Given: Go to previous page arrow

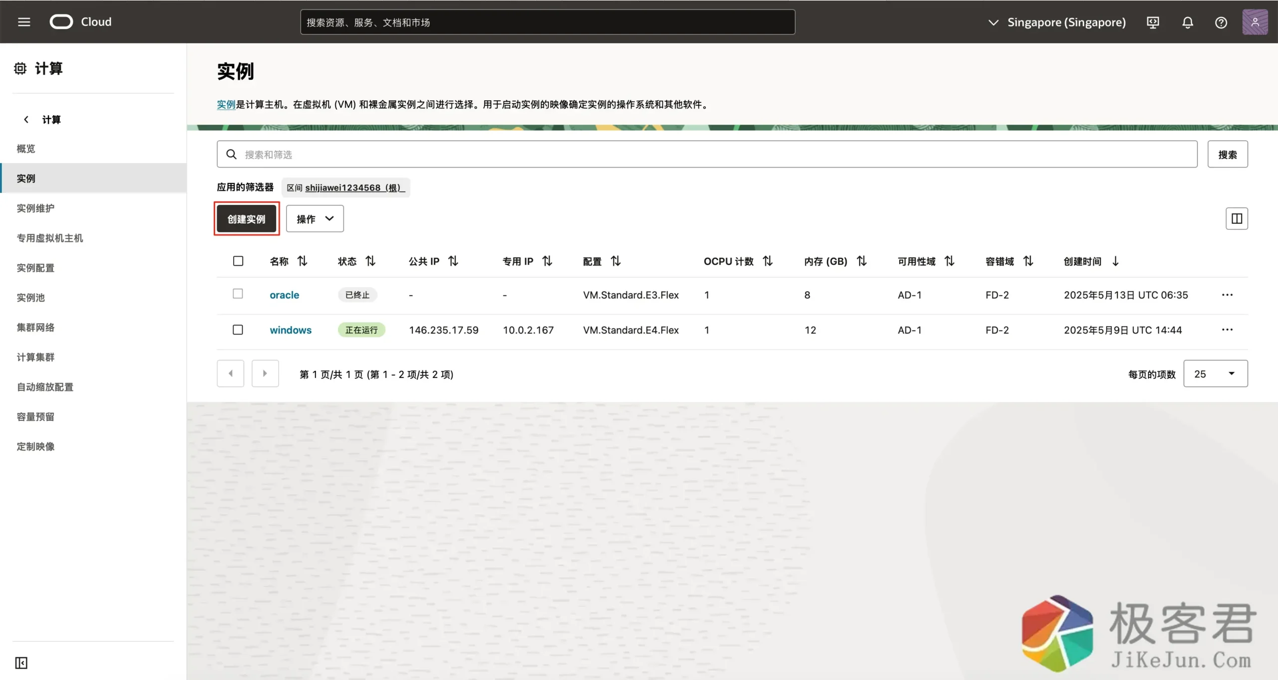Looking at the screenshot, I should (x=230, y=373).
